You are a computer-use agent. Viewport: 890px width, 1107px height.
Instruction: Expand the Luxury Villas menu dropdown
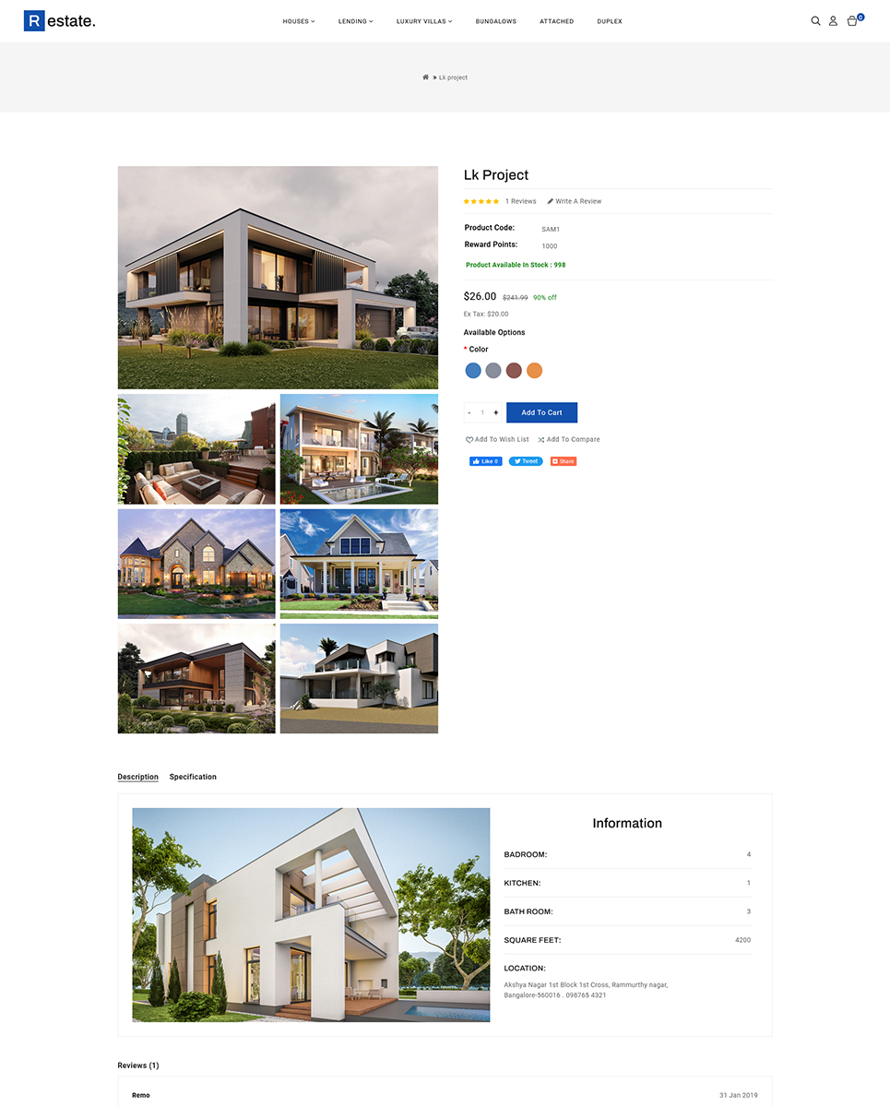pos(424,21)
